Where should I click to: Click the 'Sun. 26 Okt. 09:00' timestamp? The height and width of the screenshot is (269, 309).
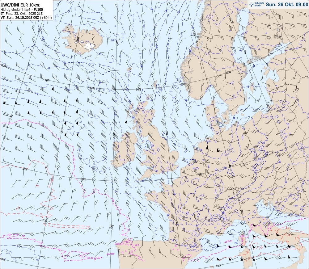click(x=287, y=4)
